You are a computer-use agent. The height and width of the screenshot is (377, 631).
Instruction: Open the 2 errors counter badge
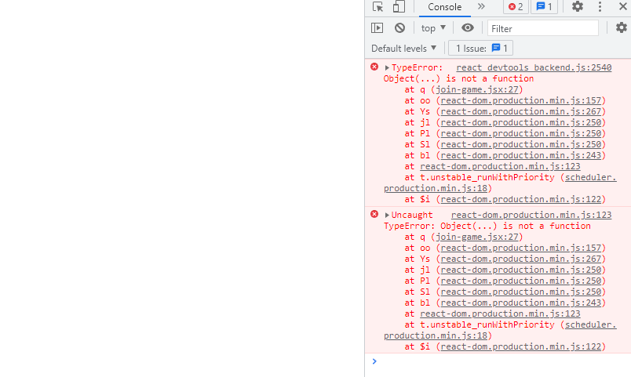tap(516, 7)
